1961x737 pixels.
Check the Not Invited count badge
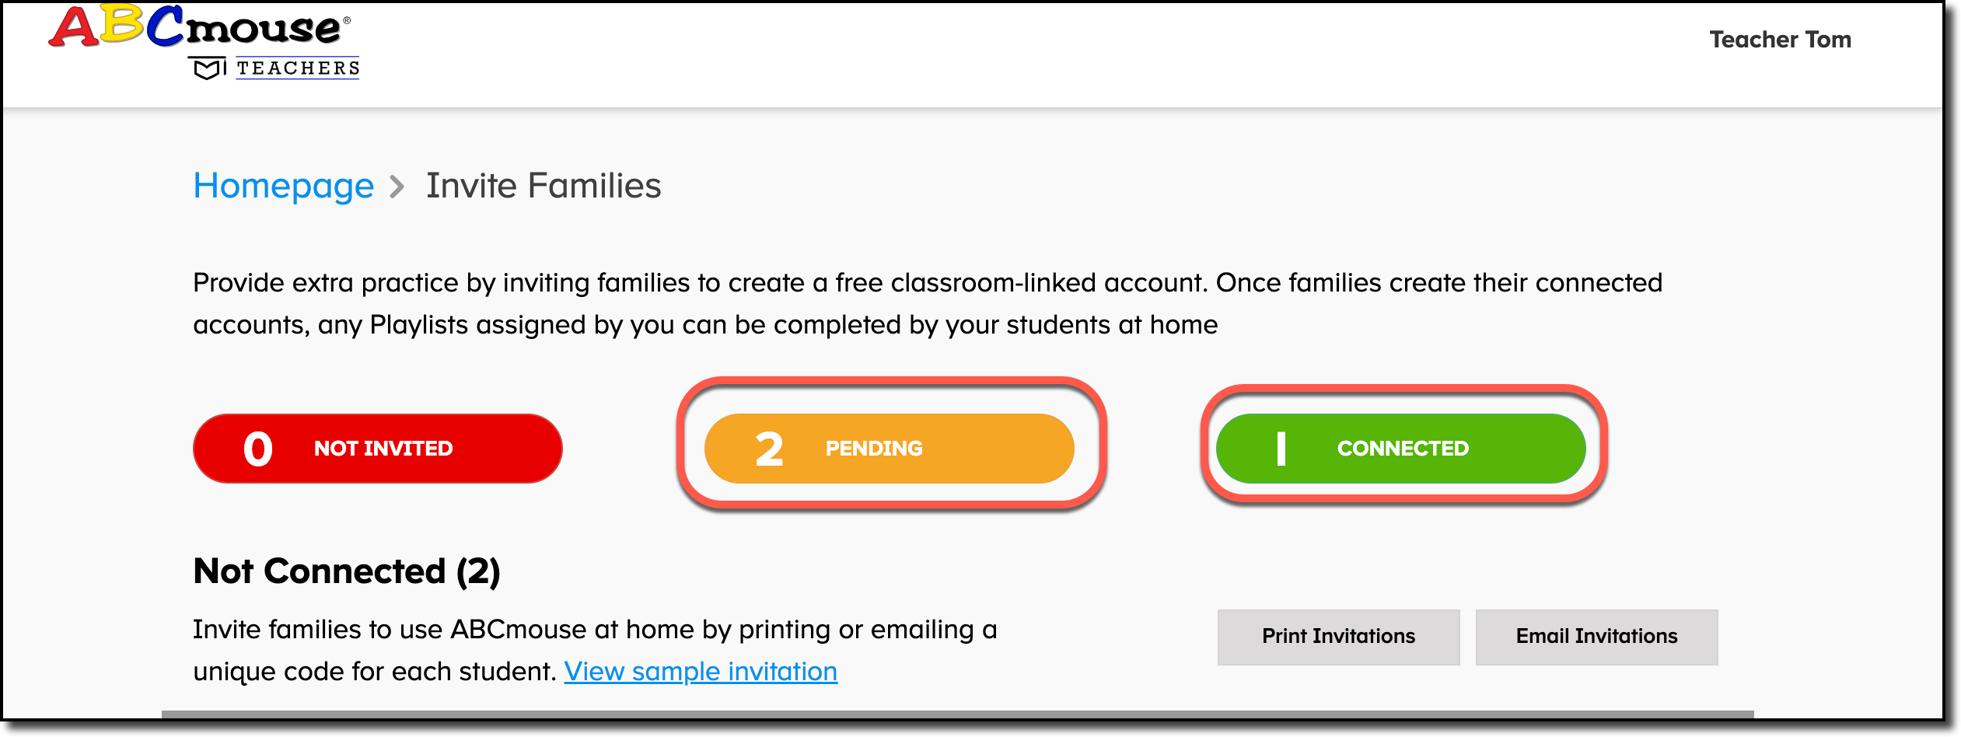[257, 448]
